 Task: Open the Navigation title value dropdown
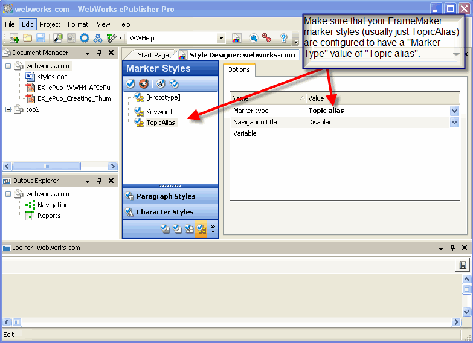455,122
